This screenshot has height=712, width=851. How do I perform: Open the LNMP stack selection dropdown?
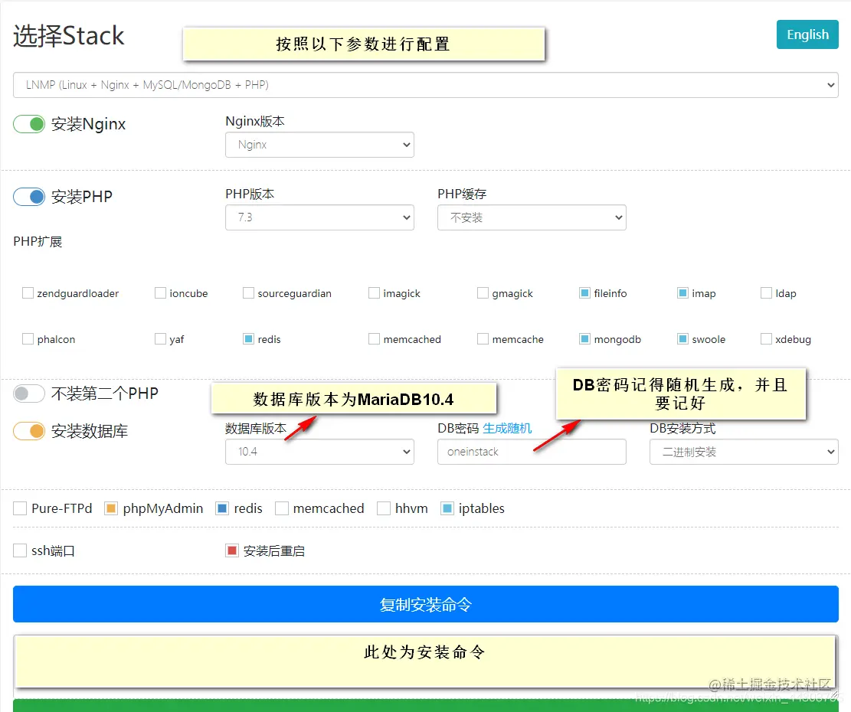pyautogui.click(x=426, y=85)
